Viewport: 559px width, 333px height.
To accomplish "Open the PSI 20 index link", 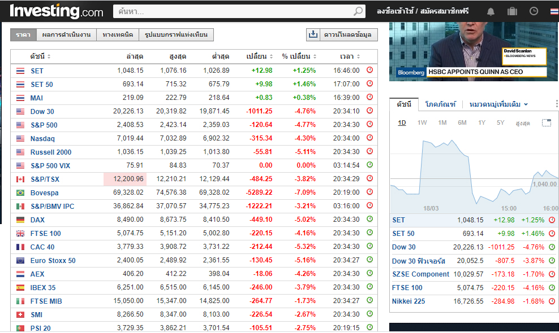I will coord(40,328).
